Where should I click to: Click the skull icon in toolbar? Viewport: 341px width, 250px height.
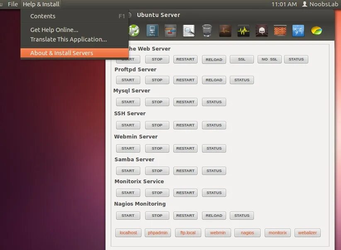[x=262, y=31]
